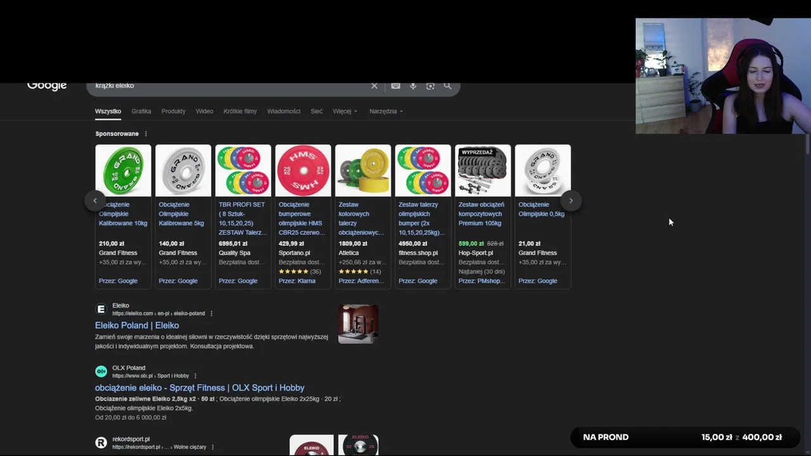Click Przez: Adferen under Atletica product
The width and height of the screenshot is (811, 456).
(361, 281)
